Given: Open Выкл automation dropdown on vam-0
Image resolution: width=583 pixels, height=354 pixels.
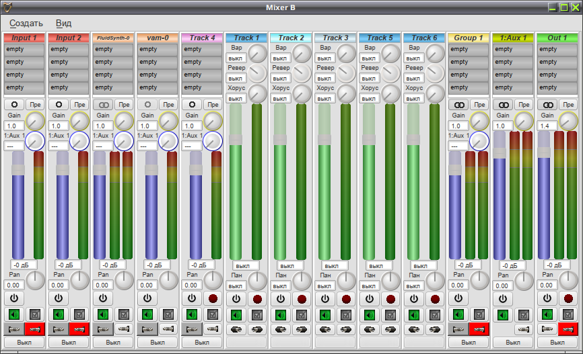Looking at the screenshot, I should (x=158, y=343).
